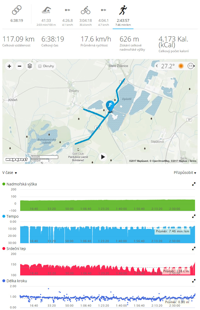Zoom out on the map

(x=19, y=66)
